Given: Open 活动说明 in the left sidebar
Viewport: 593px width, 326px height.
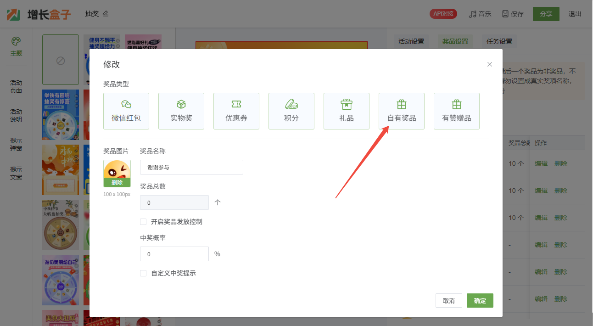Looking at the screenshot, I should [x=16, y=116].
